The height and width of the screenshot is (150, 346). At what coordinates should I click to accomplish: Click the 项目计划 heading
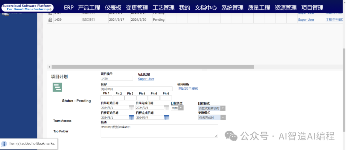(59, 77)
